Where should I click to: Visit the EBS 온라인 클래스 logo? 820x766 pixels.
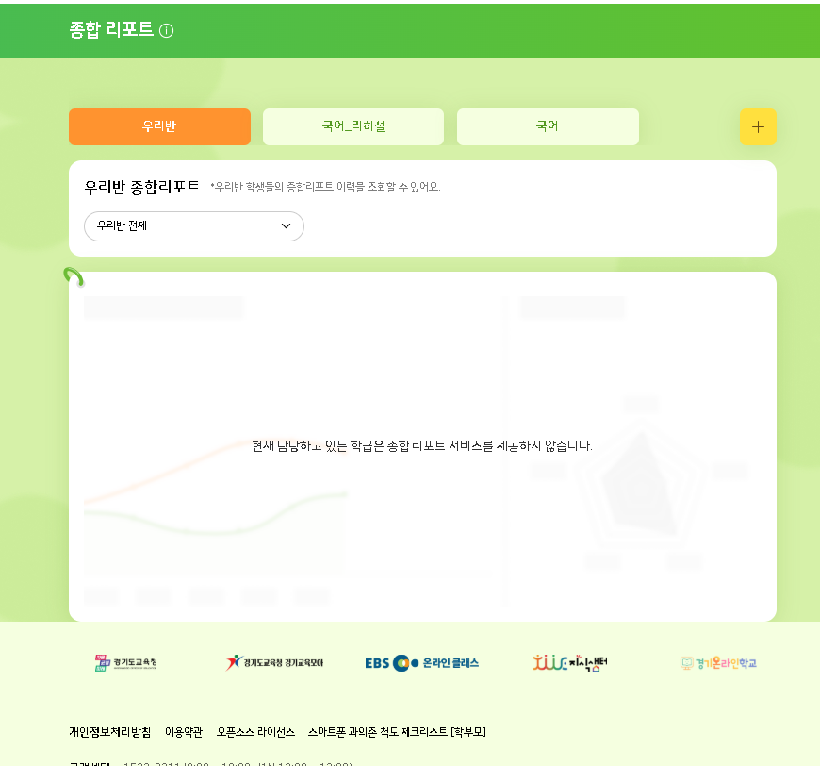(422, 663)
